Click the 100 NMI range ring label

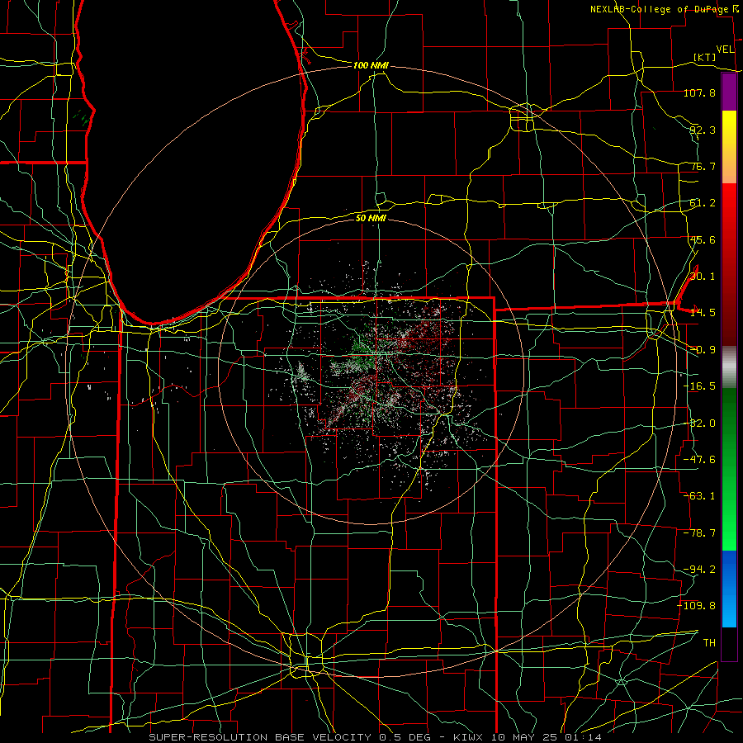coord(371,65)
